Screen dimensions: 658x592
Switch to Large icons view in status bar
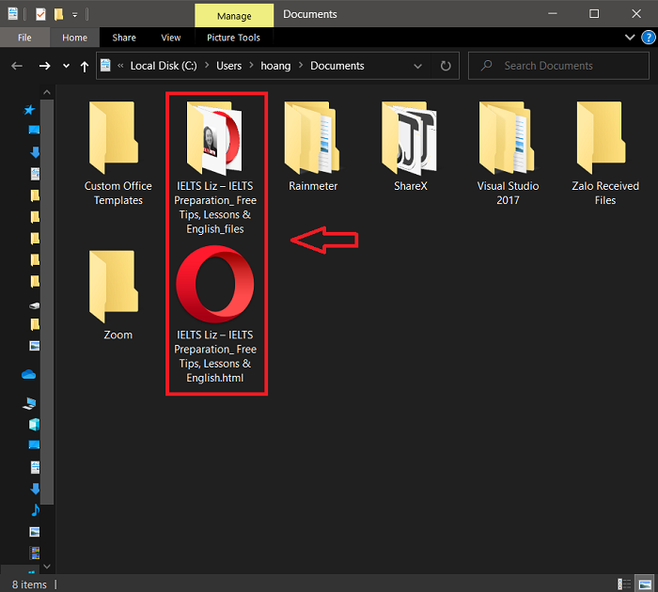645,584
